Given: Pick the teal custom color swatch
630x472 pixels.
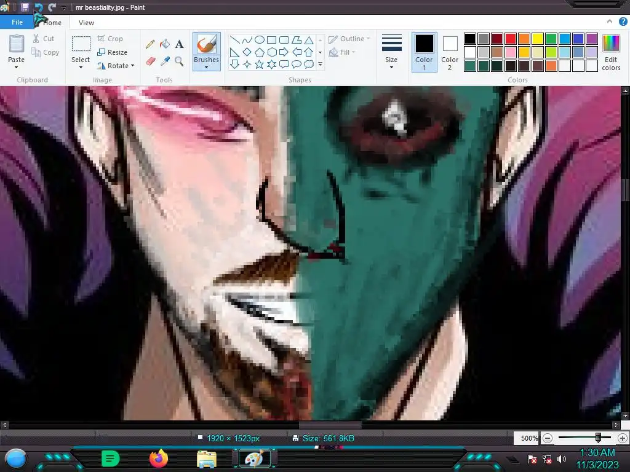Looking at the screenshot, I should pyautogui.click(x=470, y=65).
